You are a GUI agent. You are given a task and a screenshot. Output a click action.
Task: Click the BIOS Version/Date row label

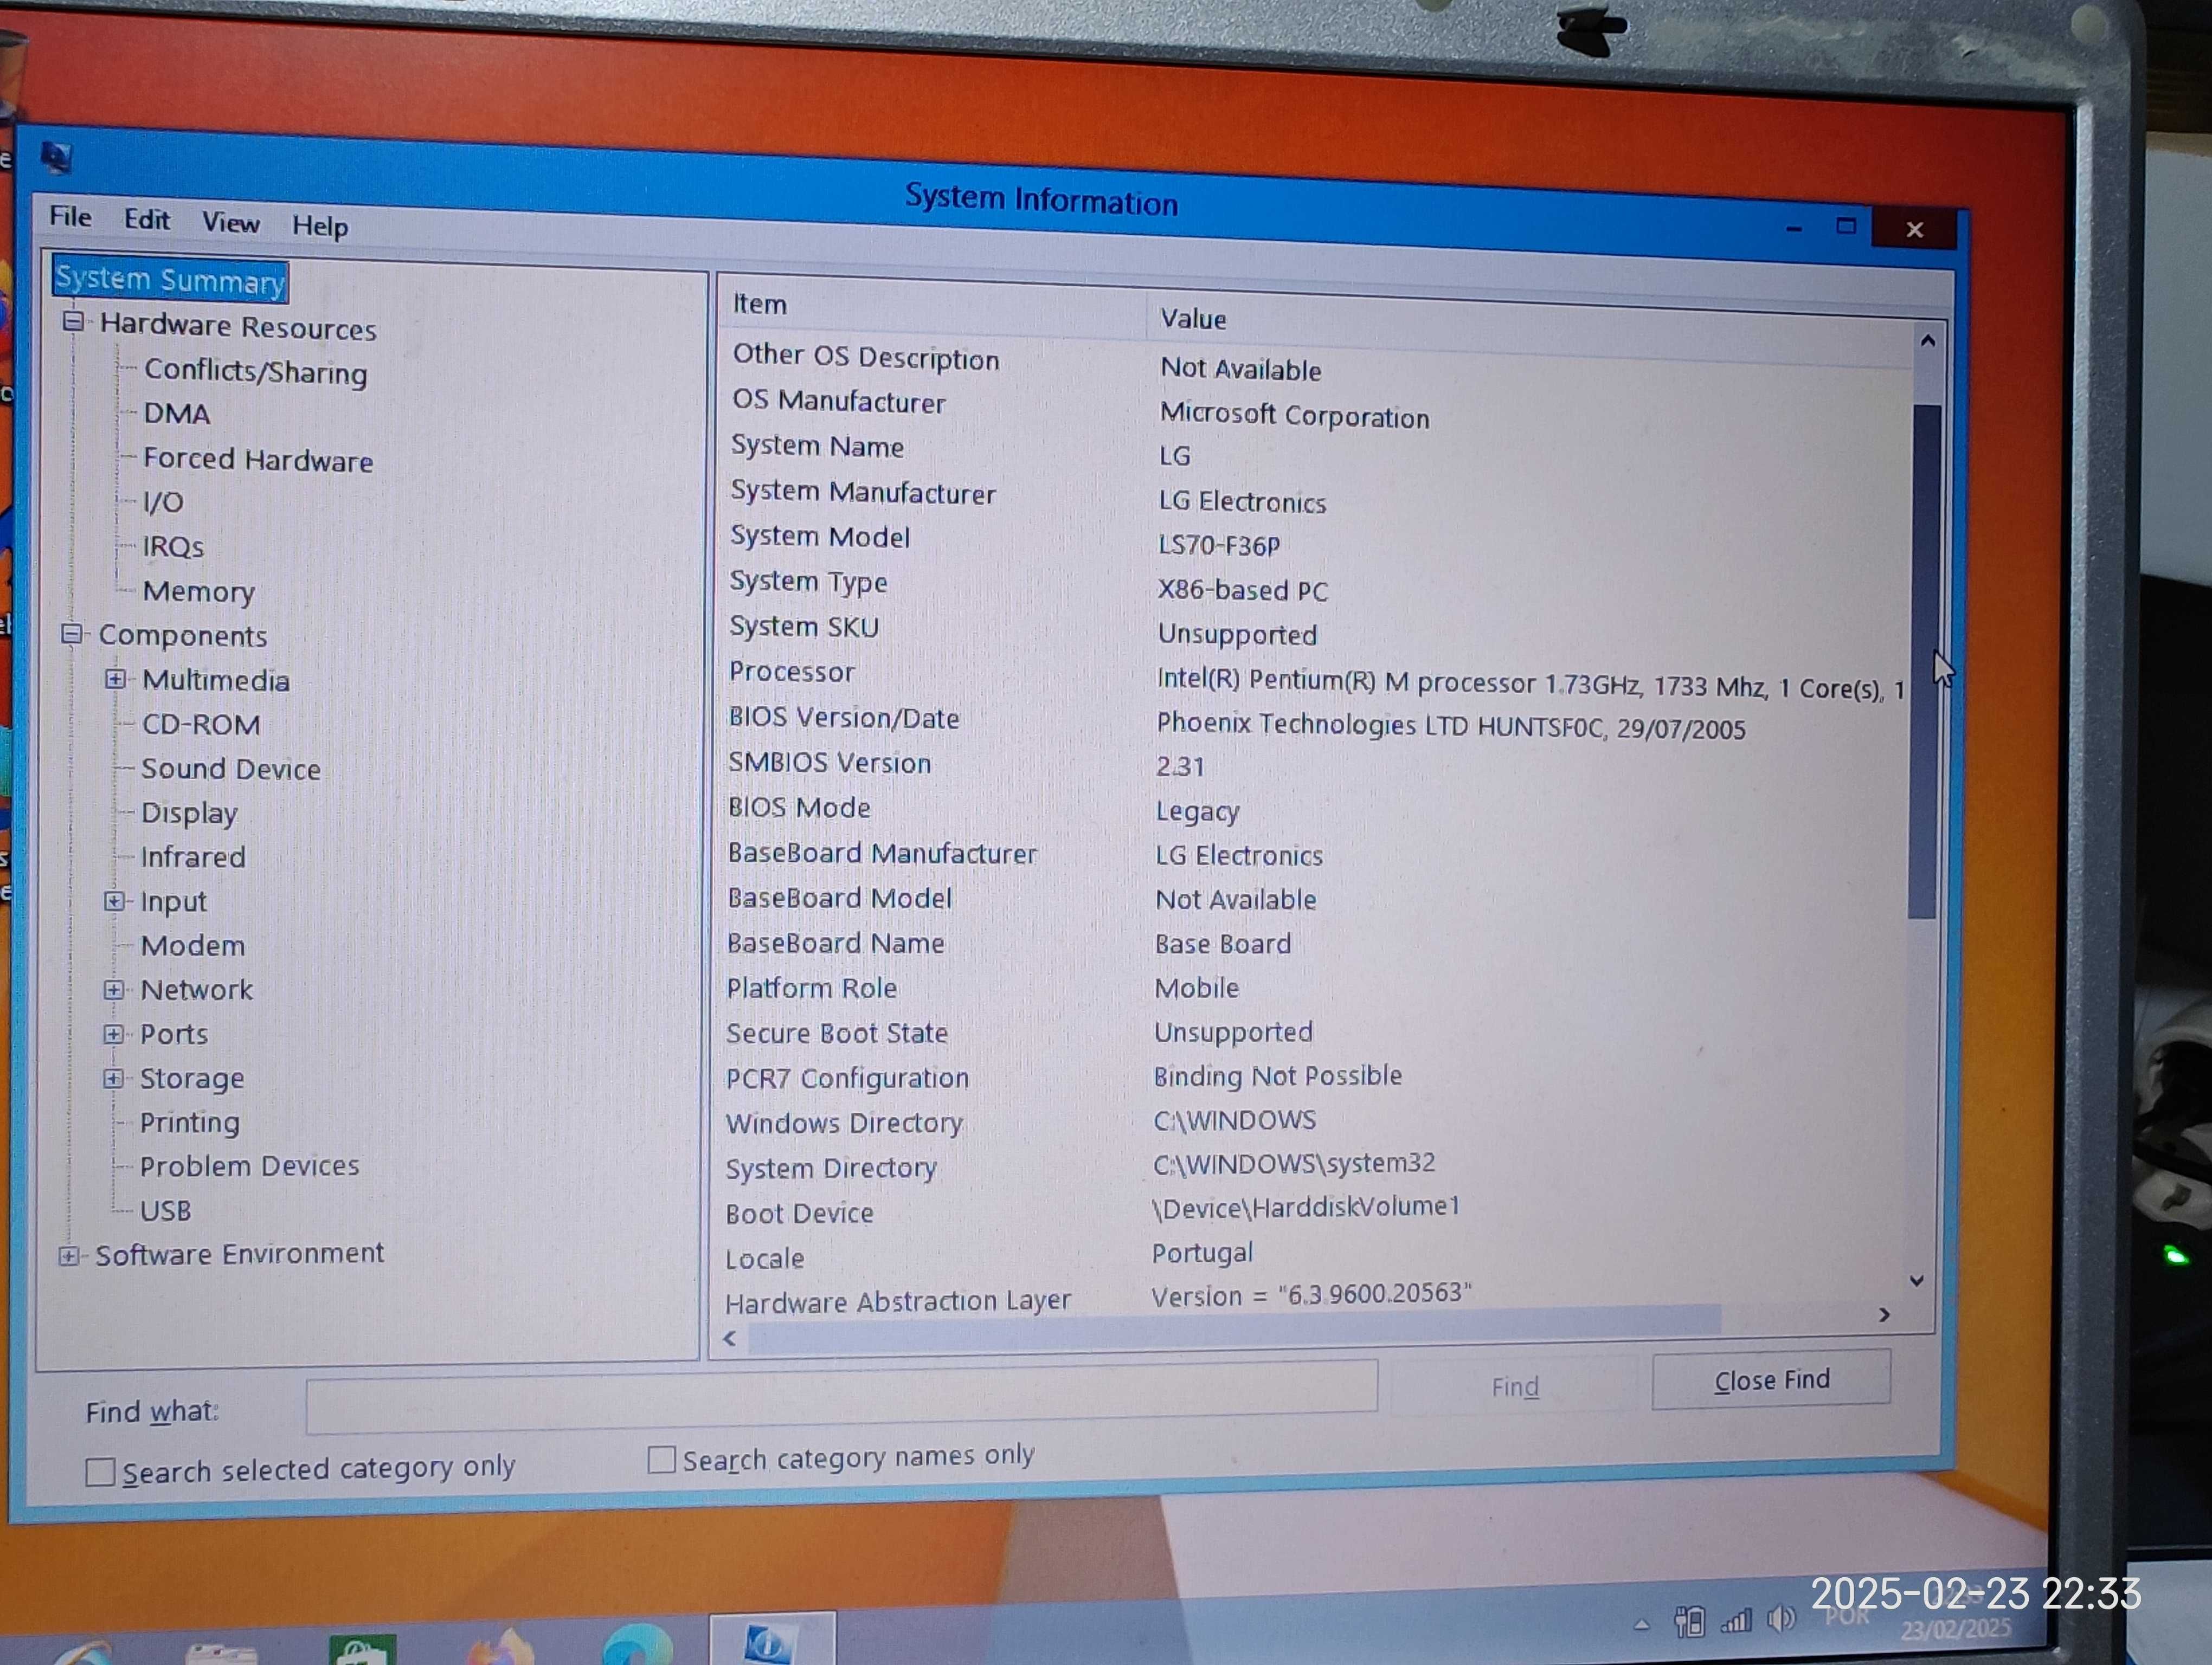tap(844, 718)
